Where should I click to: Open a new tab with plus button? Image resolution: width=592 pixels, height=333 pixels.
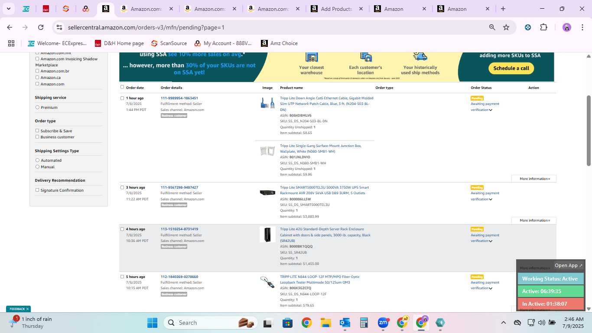(503, 9)
